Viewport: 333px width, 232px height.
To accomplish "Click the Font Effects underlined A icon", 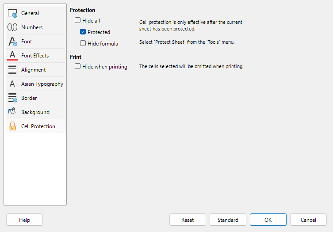I will [x=12, y=56].
